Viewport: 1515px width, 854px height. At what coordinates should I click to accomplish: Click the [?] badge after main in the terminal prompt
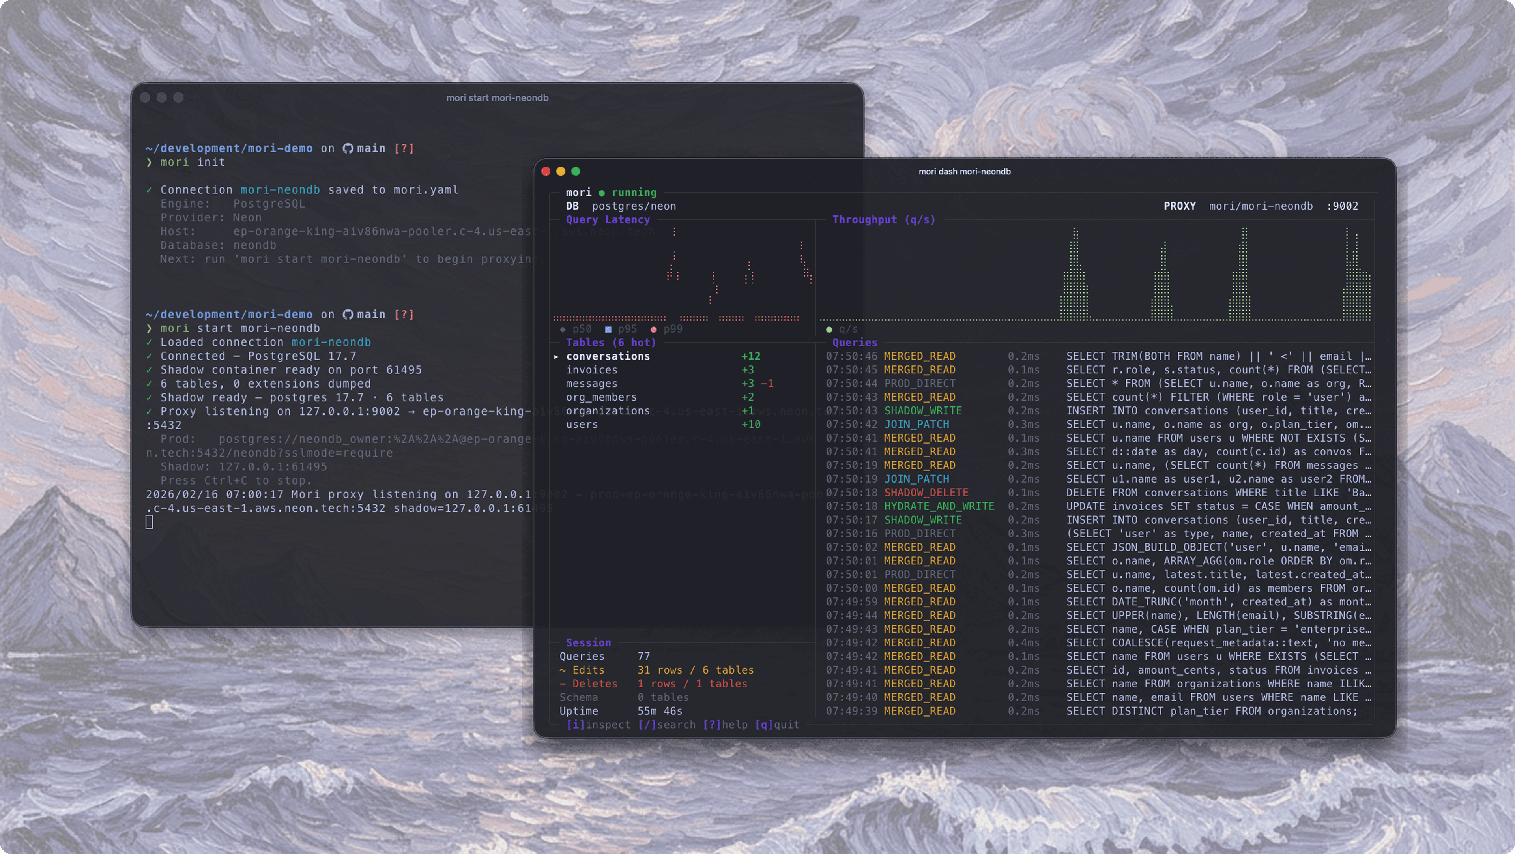tap(404, 148)
